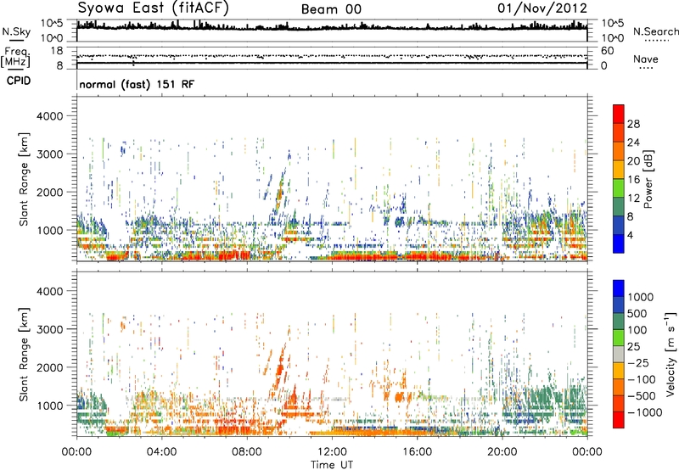Click the '4' value on Power scale

630,235
